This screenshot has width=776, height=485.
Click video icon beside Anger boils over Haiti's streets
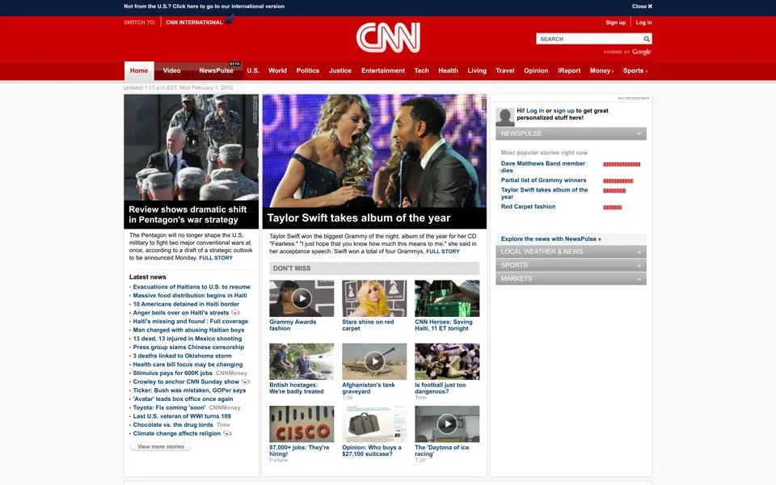[235, 313]
